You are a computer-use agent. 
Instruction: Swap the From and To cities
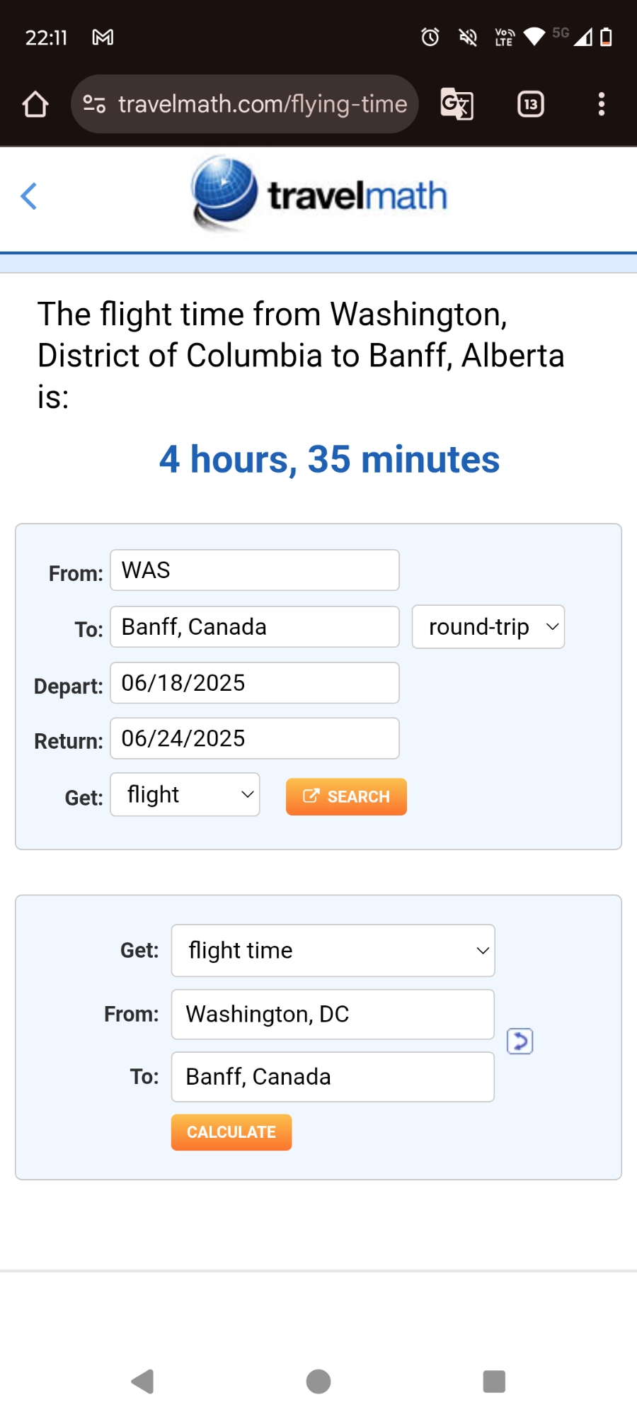[520, 1041]
